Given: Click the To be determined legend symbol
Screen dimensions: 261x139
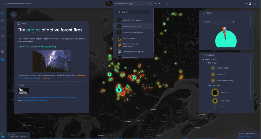Looking at the screenshot, I should pos(213,80).
